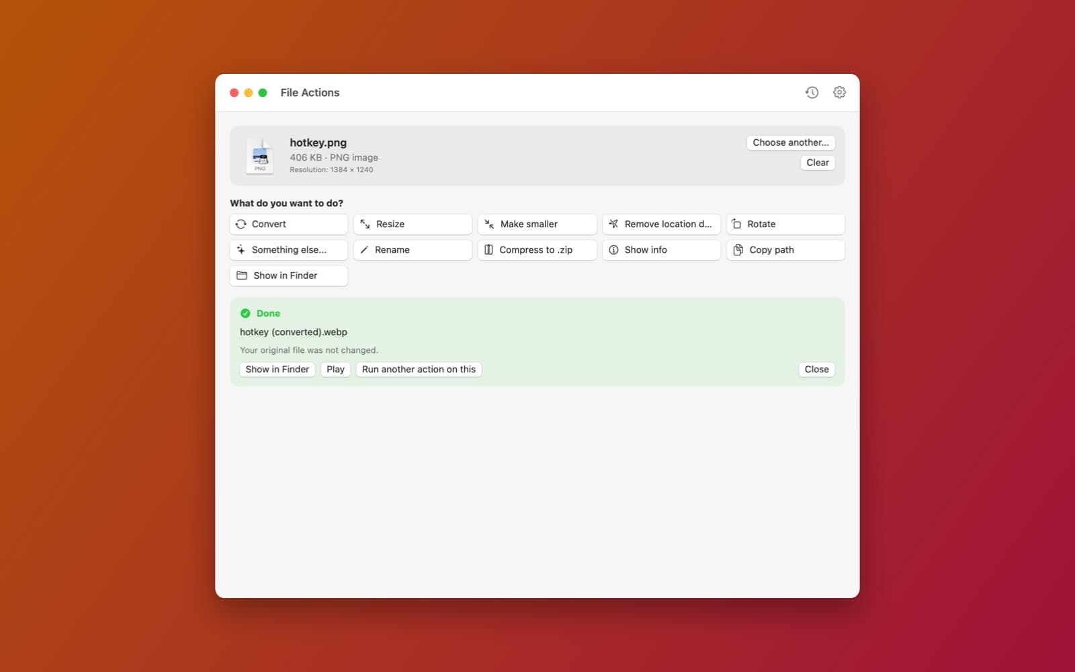
Task: Select the Make smaller action
Action: 537,224
